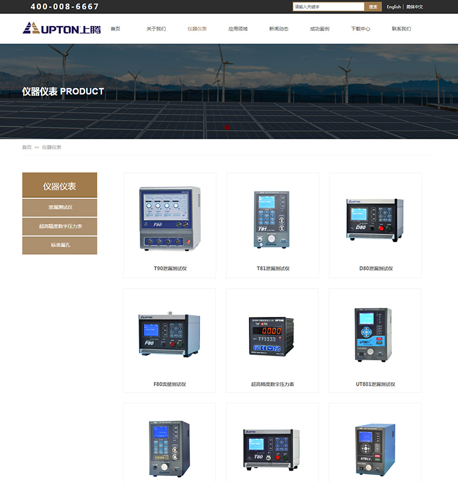This screenshot has height=482, width=458.
Task: Click the 首页 breadcrumb link
Action: click(x=27, y=147)
